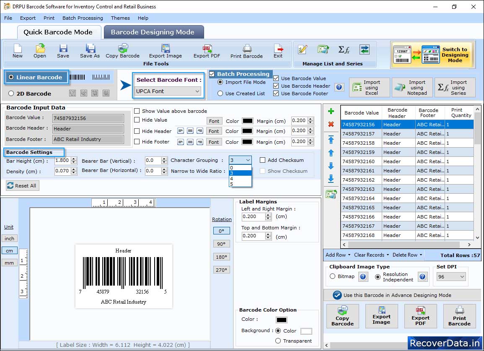Select the Quick Barcode Mode tab
Screen dimensions: 484x351
tap(59, 32)
